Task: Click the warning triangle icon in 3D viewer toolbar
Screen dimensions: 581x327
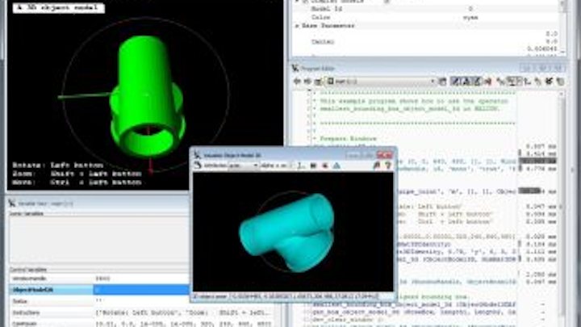Action: point(336,166)
